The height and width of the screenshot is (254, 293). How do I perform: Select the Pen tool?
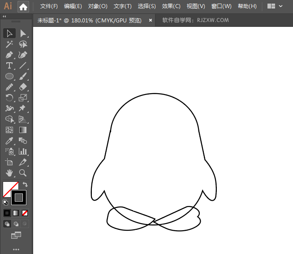click(x=9, y=55)
